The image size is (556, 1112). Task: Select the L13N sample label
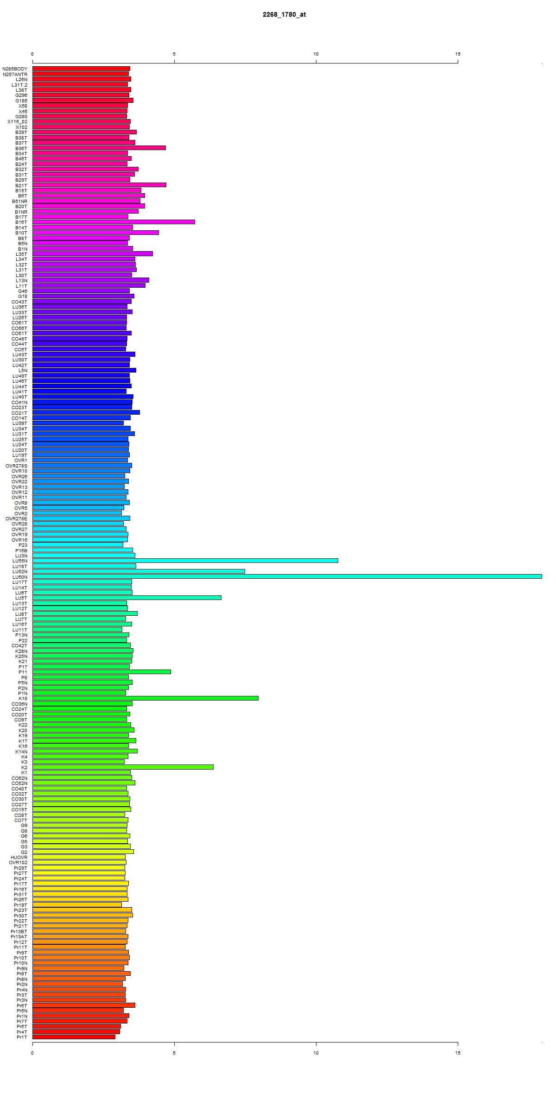click(x=21, y=281)
